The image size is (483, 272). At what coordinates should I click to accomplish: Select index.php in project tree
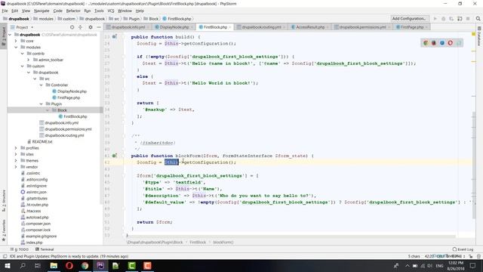tap(34, 243)
